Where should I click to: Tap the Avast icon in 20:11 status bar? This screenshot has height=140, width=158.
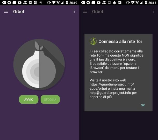(x=104, y=3)
